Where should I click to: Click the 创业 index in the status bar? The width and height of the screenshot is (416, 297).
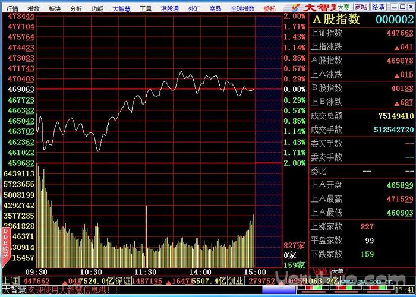pyautogui.click(x=235, y=281)
